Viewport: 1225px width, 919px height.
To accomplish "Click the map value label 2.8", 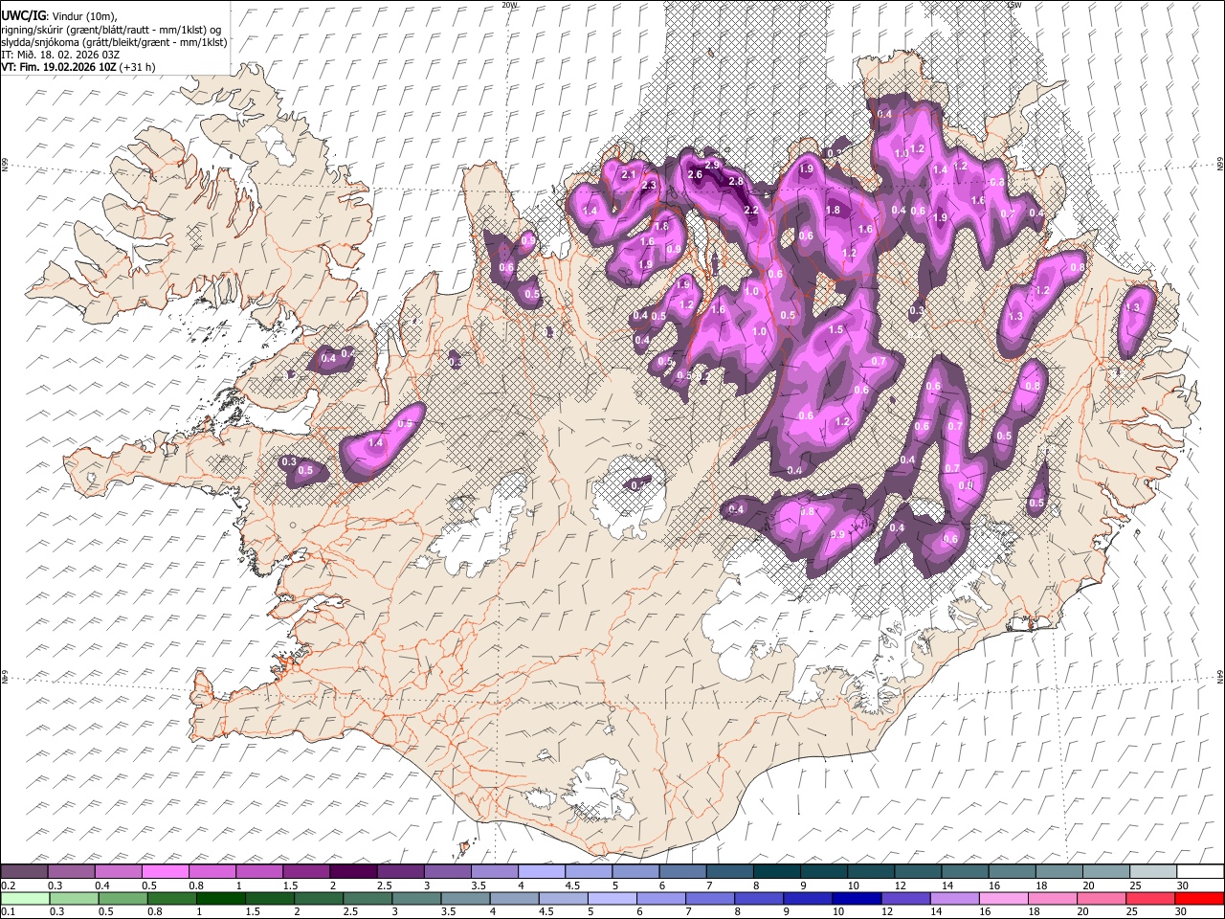I will click(736, 181).
